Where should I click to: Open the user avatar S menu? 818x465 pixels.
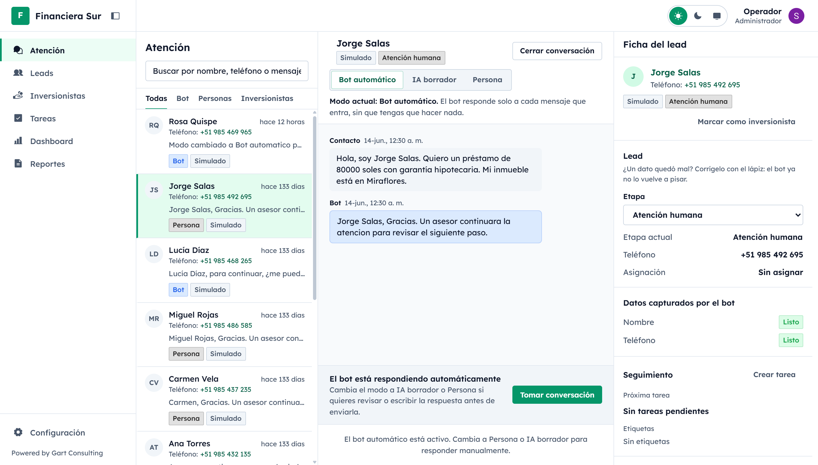coord(796,16)
